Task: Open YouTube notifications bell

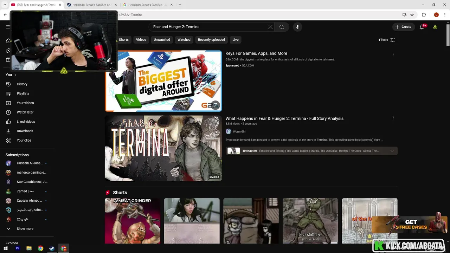Action: [x=422, y=27]
